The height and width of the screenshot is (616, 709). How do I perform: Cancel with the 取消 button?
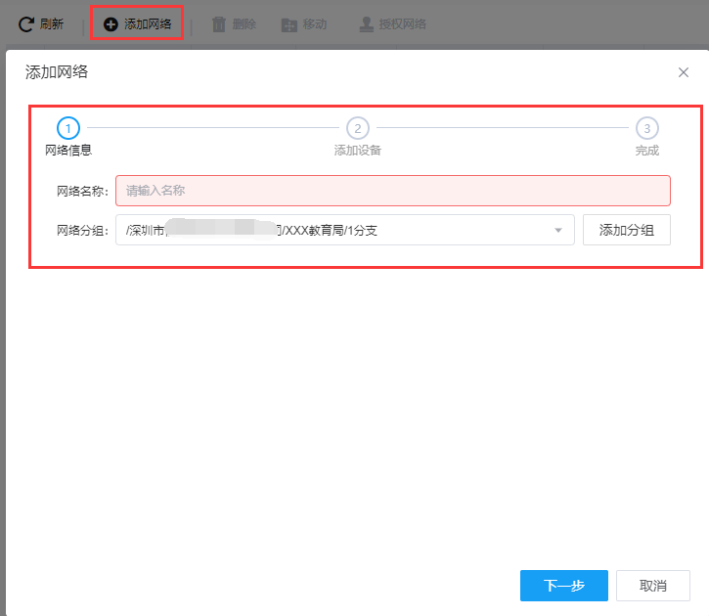652,586
